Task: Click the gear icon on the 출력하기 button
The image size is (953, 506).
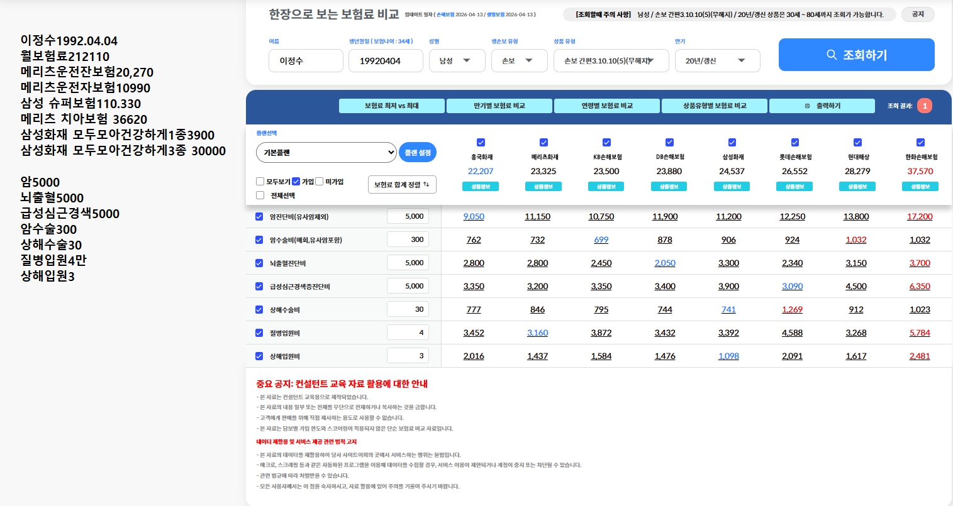Action: (x=808, y=106)
